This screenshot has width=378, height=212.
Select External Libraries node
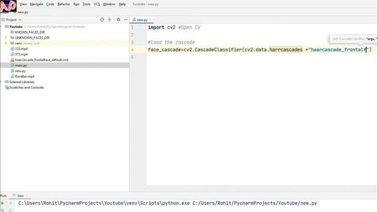tap(22, 82)
